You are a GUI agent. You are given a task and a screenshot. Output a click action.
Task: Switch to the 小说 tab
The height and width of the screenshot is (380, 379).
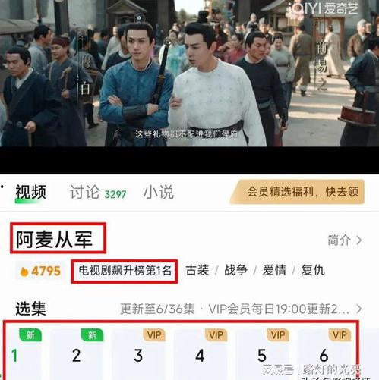tap(159, 192)
